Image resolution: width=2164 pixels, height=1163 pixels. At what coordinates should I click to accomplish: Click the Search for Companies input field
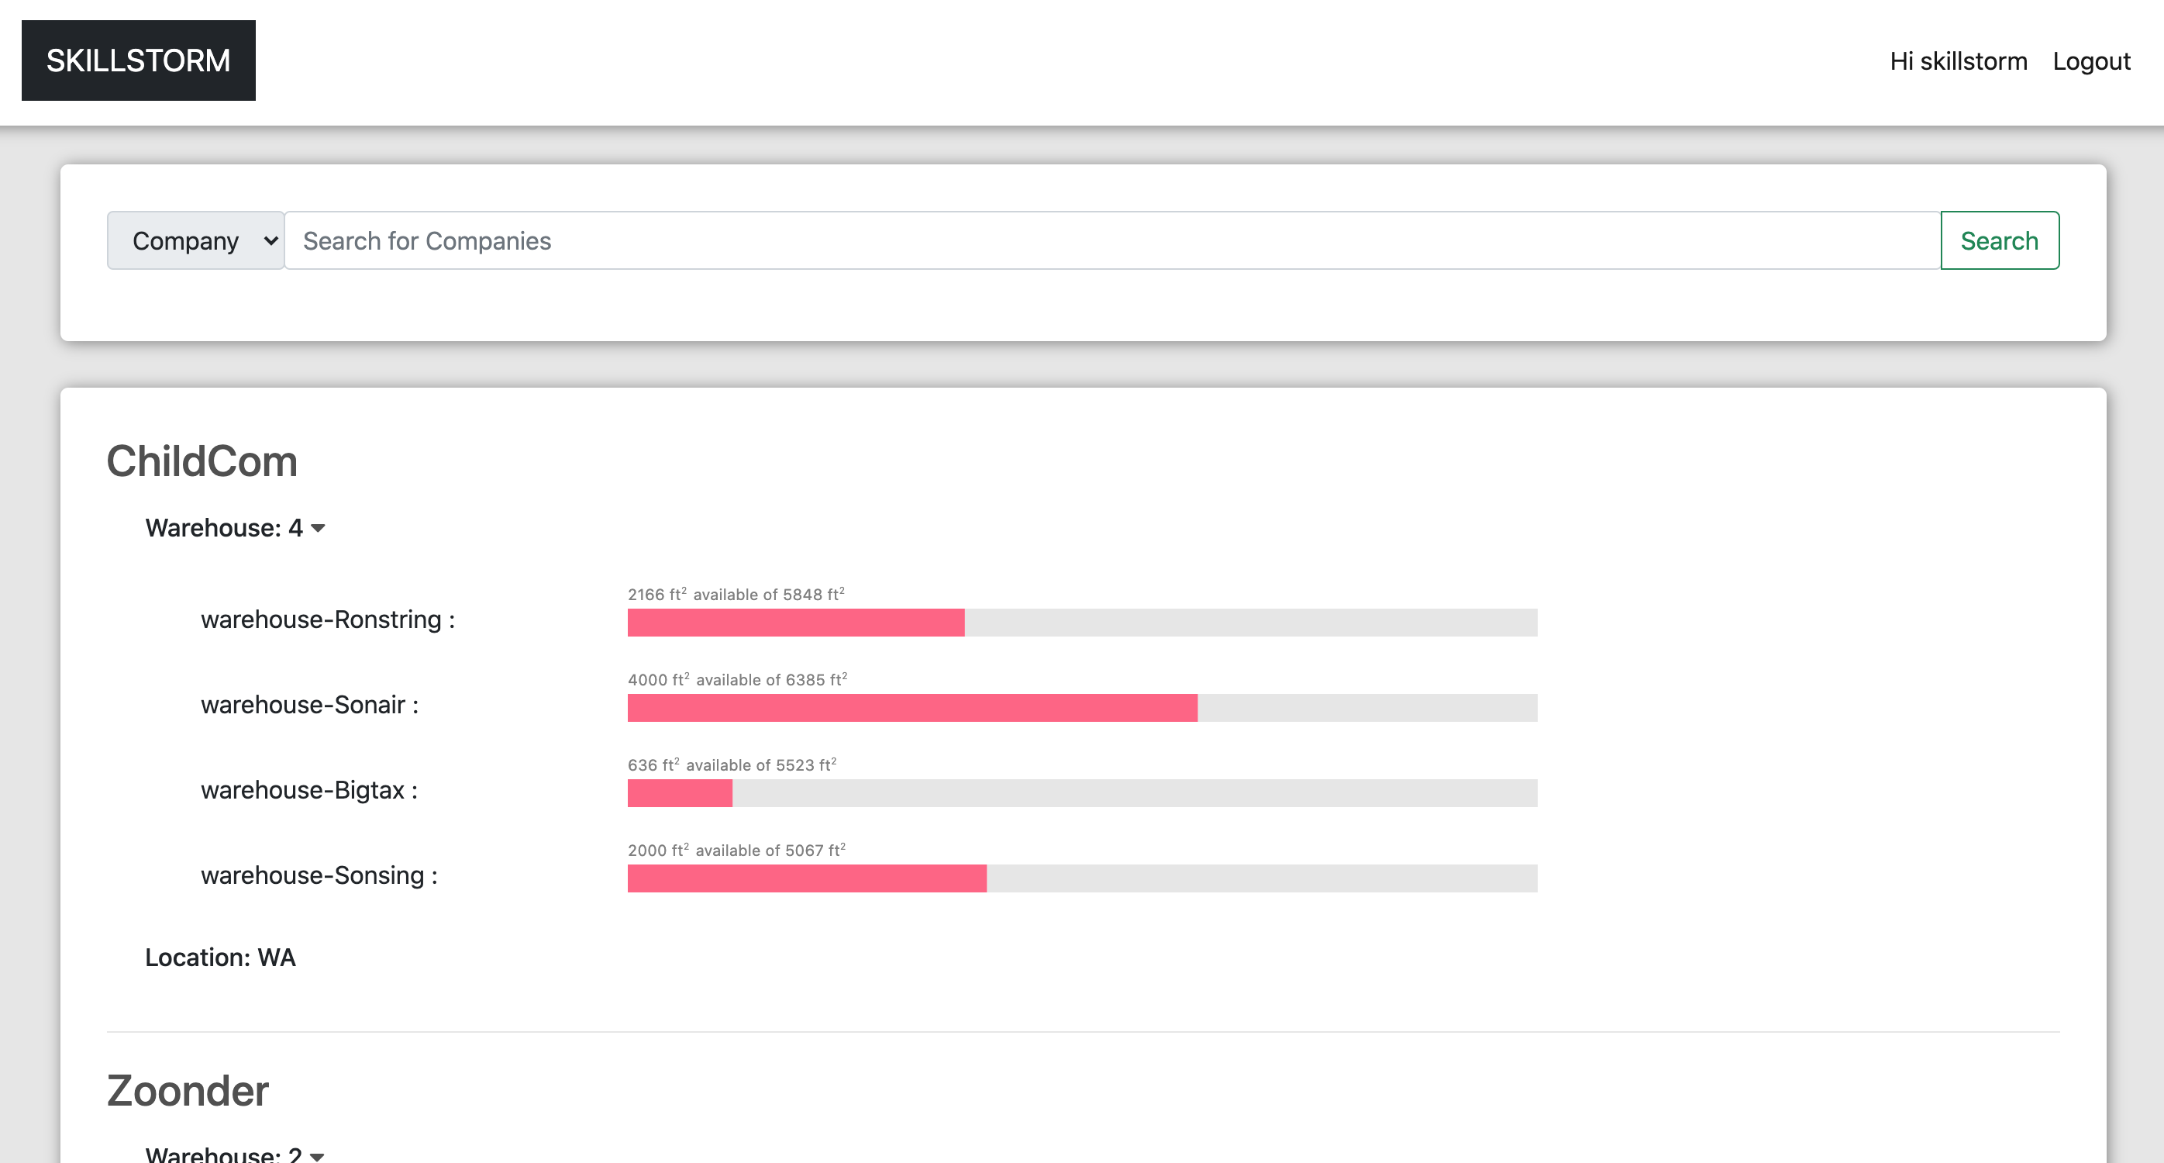point(1111,240)
